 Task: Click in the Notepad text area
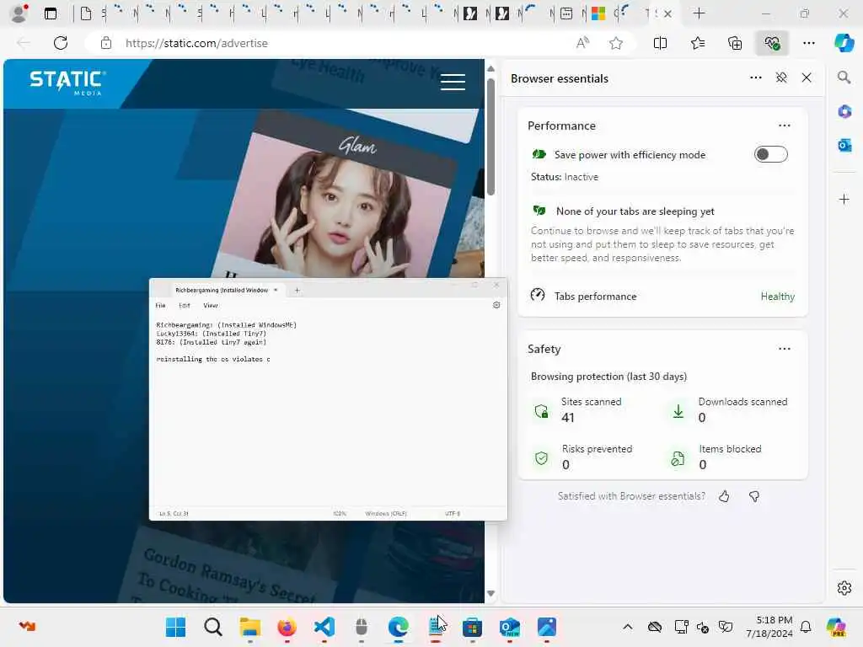coord(328,410)
